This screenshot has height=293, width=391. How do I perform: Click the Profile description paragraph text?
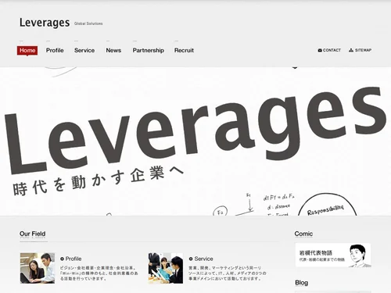click(99, 273)
